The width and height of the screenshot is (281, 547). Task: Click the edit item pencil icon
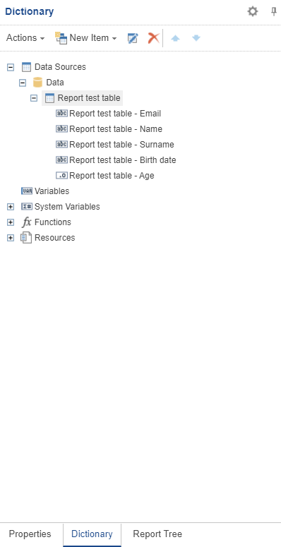[x=133, y=38]
